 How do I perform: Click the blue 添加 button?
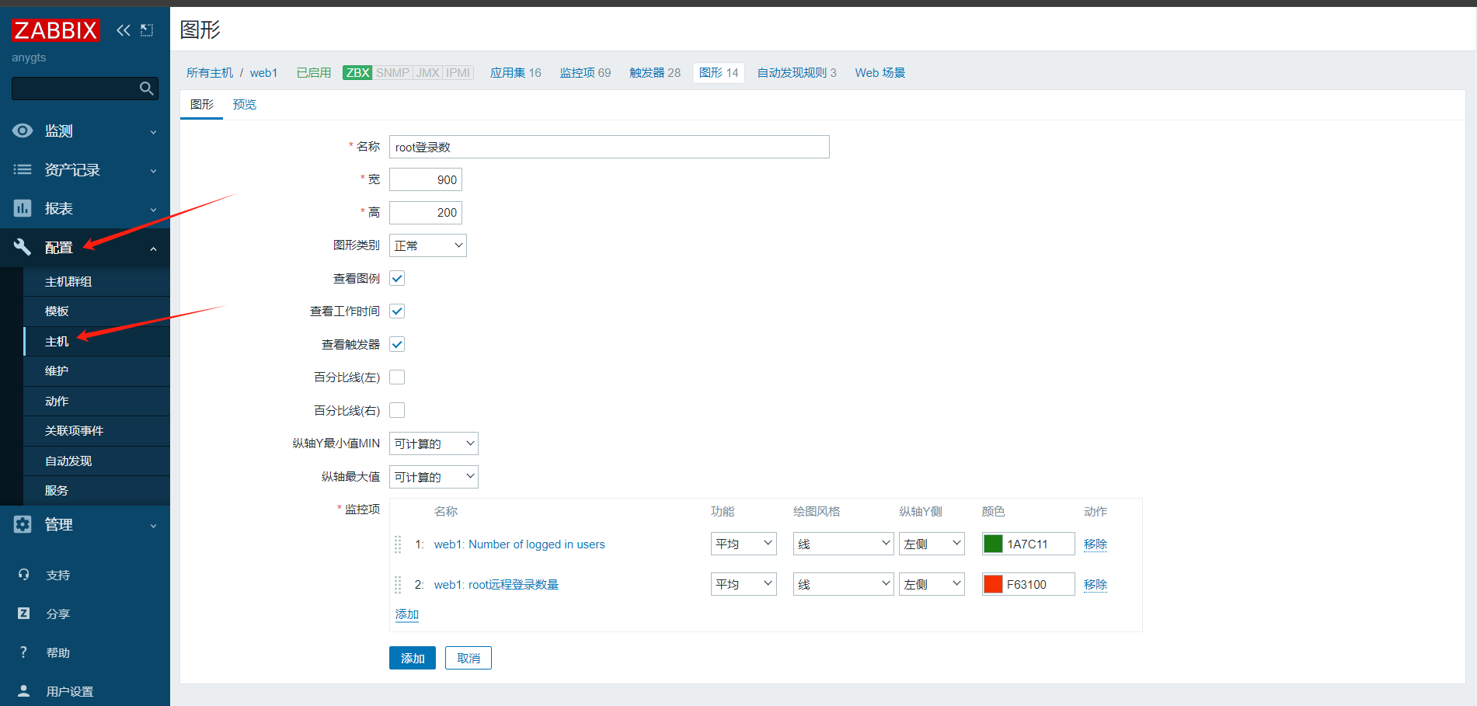click(x=412, y=658)
